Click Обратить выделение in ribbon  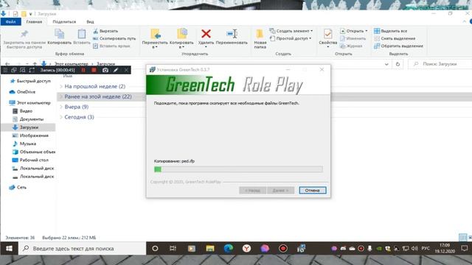pos(398,46)
